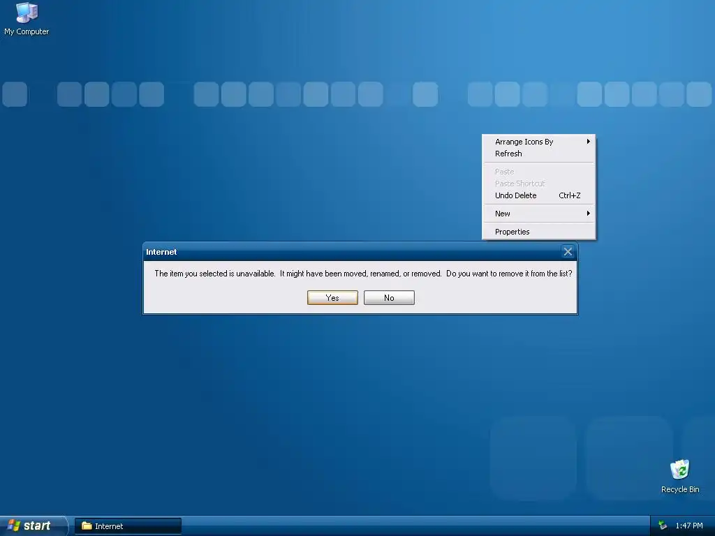Decline with the No button
This screenshot has height=536, width=715.
tap(389, 297)
